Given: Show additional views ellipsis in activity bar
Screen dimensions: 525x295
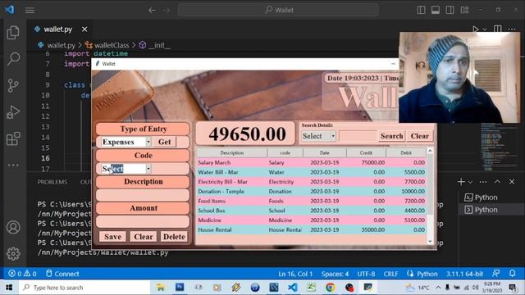Looking at the screenshot, I should coord(13,165).
